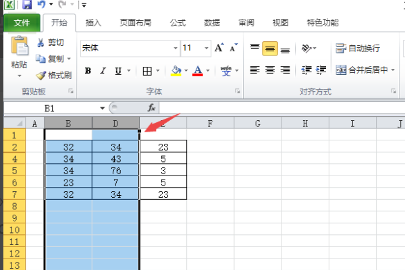Open the 合并后居中 dropdown arrow
The width and height of the screenshot is (405, 270).
tap(393, 70)
